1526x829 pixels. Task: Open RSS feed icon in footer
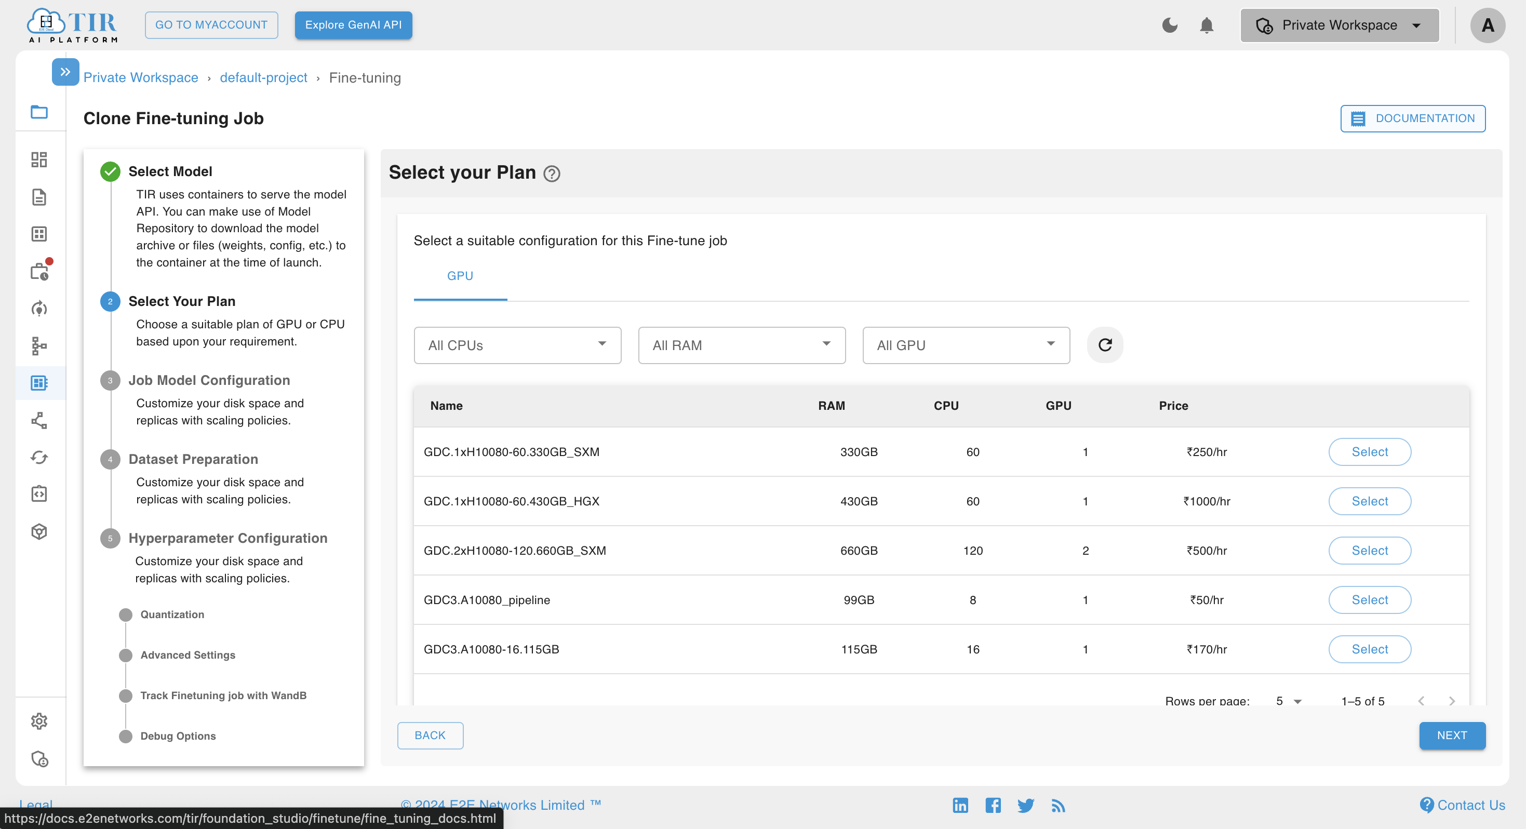(x=1058, y=805)
